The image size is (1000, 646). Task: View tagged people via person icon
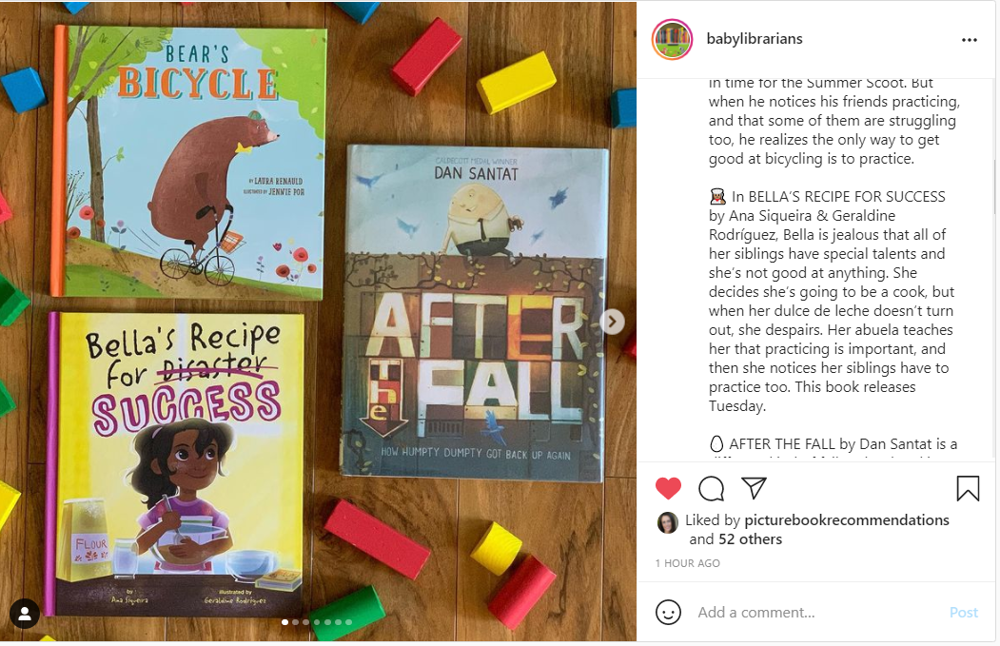[x=25, y=614]
